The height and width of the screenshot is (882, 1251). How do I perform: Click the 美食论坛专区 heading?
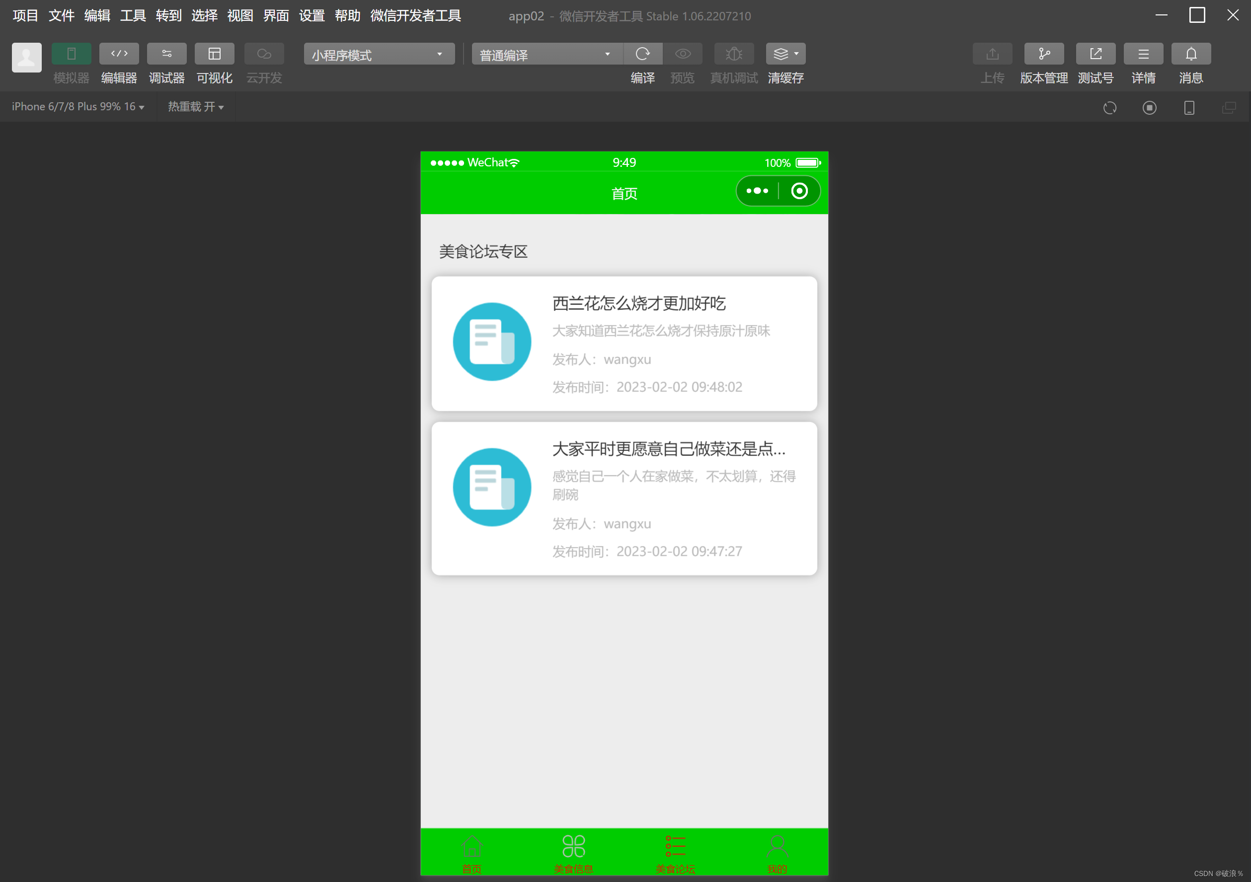[x=483, y=252]
